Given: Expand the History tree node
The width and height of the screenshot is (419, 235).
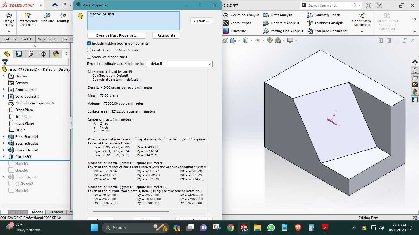Looking at the screenshot, I should 4,76.
